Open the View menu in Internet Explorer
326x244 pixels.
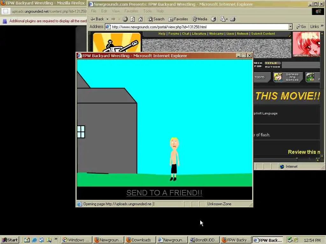tap(116, 11)
